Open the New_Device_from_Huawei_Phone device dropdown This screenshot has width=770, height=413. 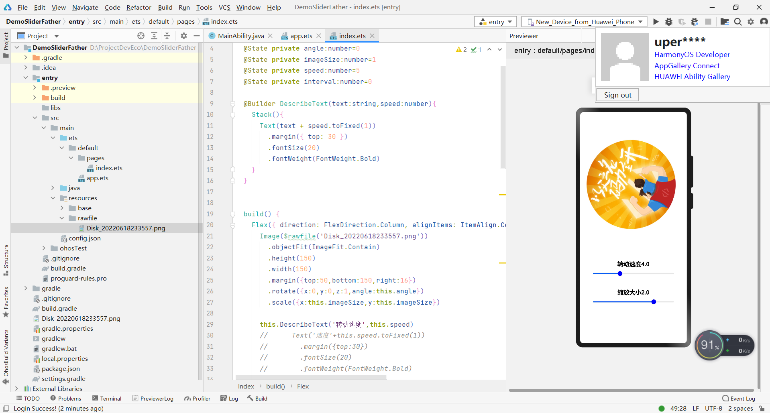click(x=585, y=22)
